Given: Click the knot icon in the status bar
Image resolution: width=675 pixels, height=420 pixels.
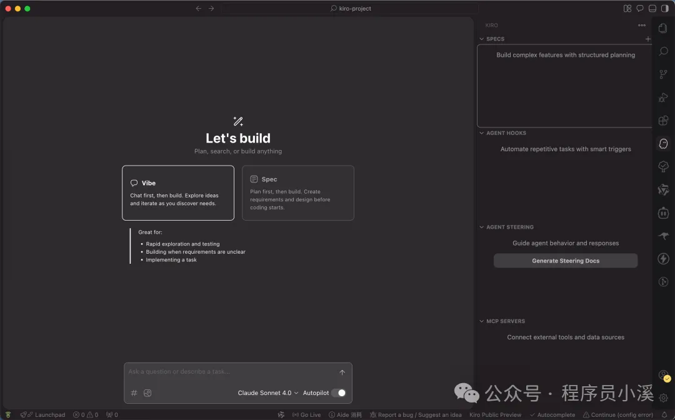Looking at the screenshot, I should coord(281,415).
